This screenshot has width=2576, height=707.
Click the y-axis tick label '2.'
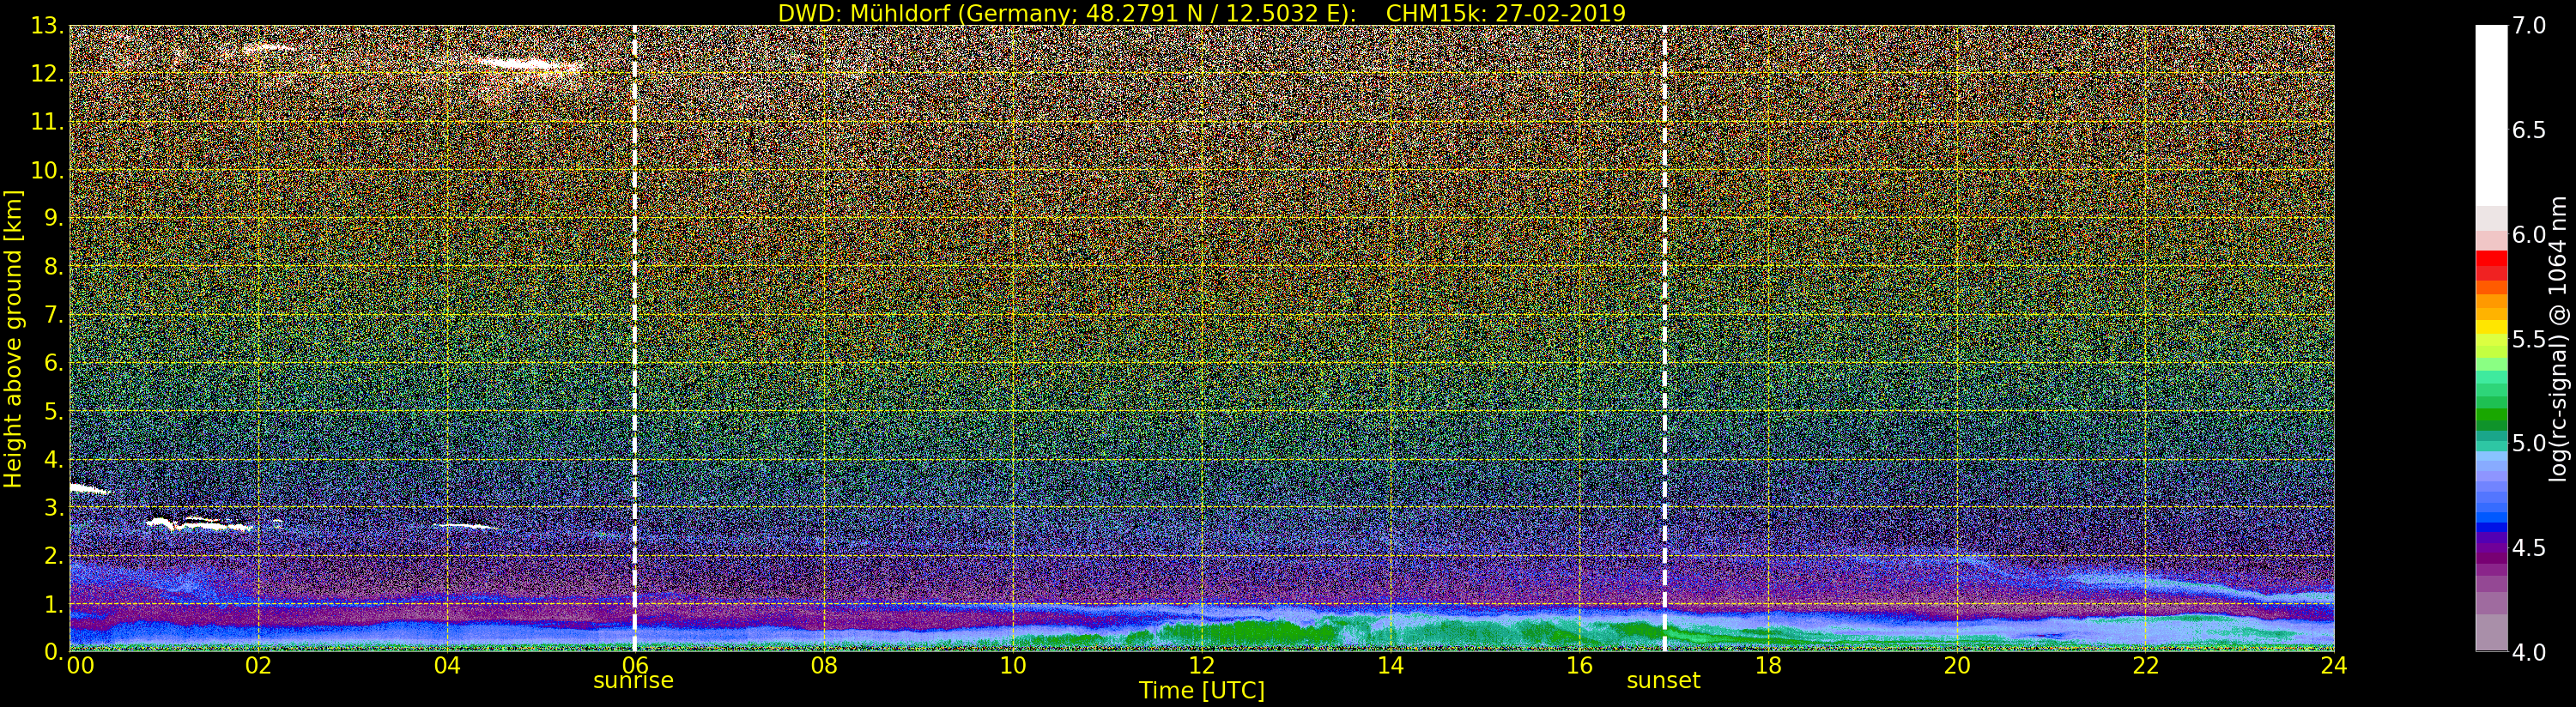53,556
